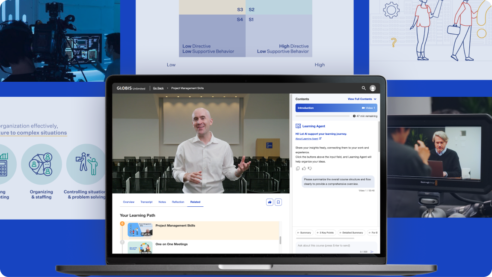Select the Related tab

point(195,202)
